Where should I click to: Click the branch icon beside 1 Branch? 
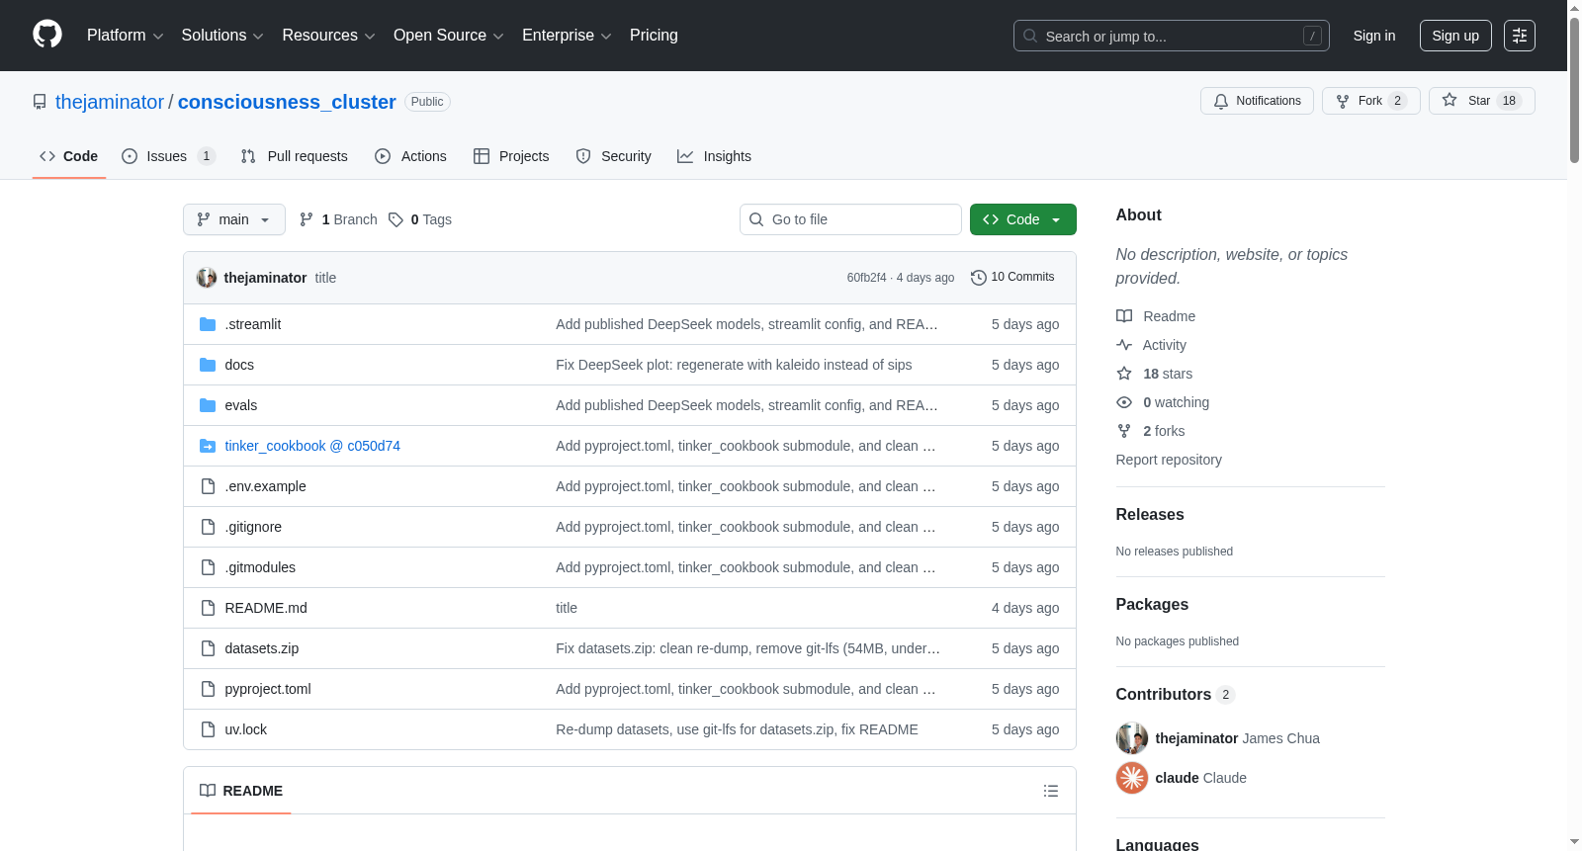pyautogui.click(x=307, y=219)
